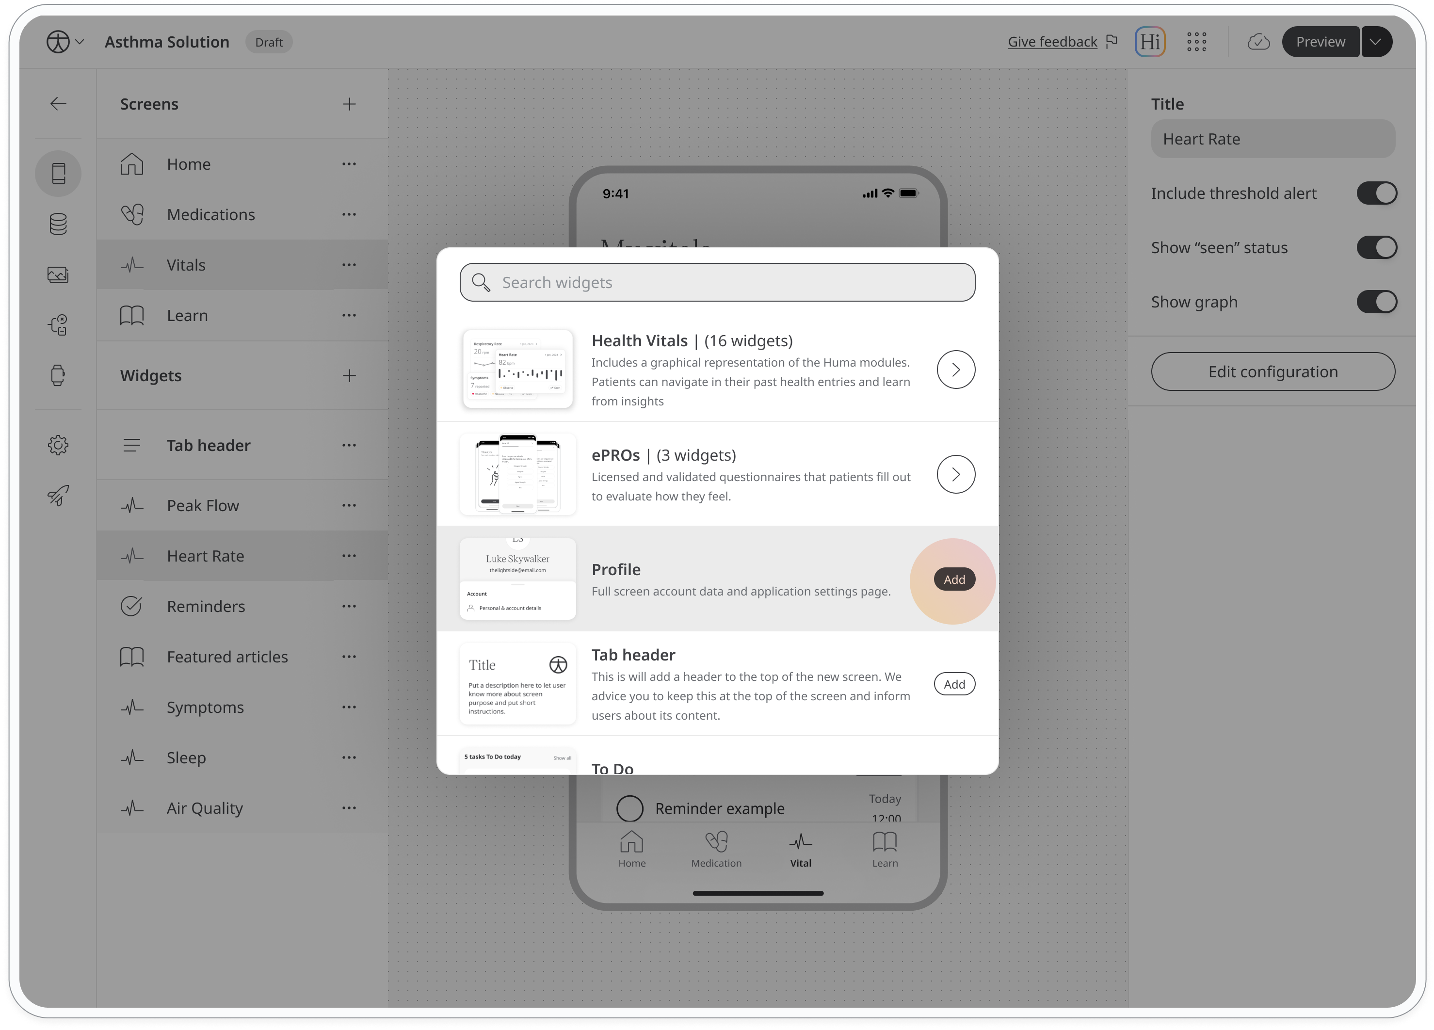
Task: Click Edit configuration button on right panel
Action: (1273, 371)
